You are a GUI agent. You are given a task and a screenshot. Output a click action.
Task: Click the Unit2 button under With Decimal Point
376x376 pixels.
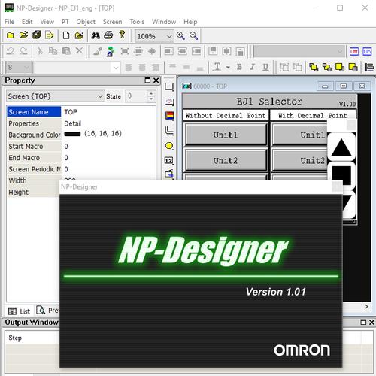(x=300, y=160)
